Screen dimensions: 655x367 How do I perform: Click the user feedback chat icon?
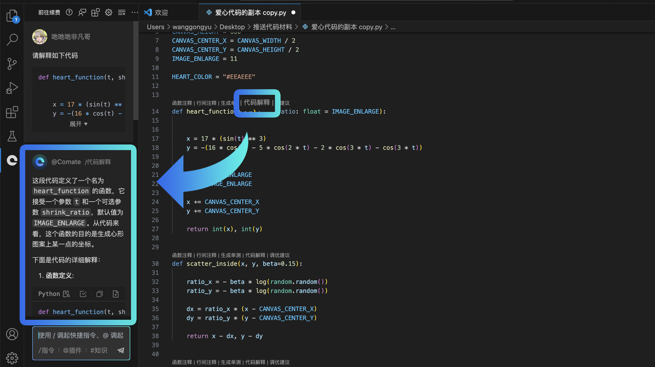click(82, 13)
